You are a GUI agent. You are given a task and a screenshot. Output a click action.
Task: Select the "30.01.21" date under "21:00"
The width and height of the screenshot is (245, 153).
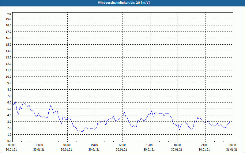[x=204, y=150]
